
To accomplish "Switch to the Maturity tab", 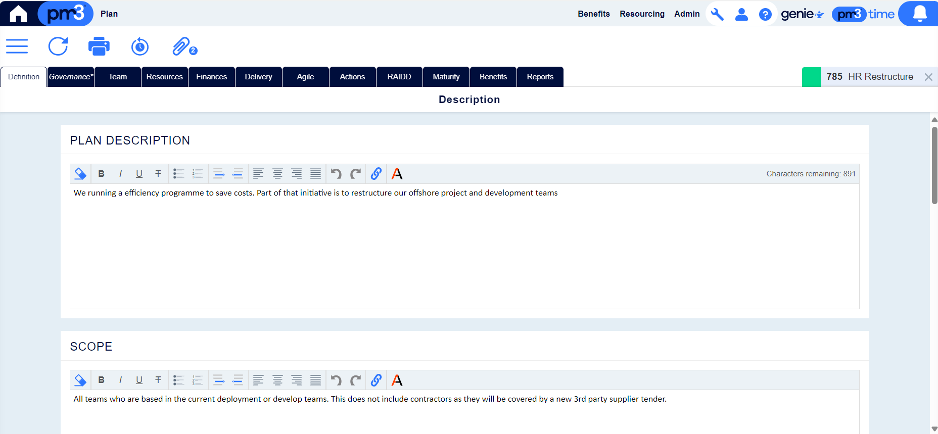I will (446, 77).
